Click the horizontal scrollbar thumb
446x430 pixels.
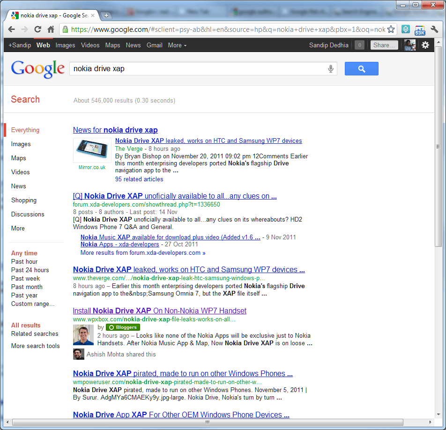(x=208, y=422)
